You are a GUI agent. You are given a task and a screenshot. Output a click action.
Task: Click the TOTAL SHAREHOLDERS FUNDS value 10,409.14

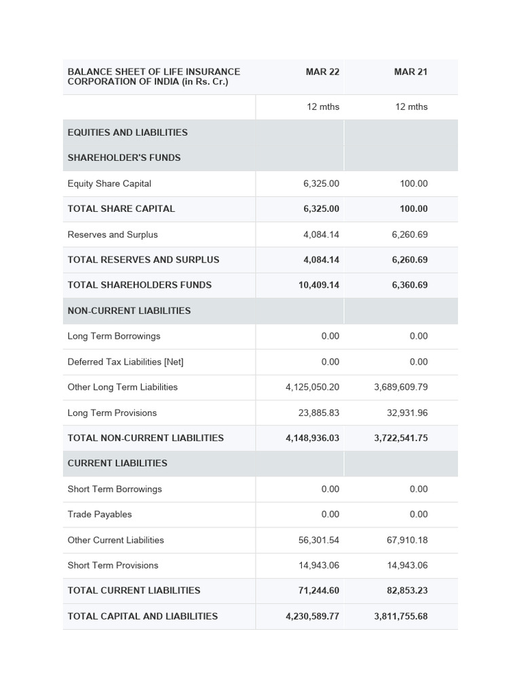(319, 285)
